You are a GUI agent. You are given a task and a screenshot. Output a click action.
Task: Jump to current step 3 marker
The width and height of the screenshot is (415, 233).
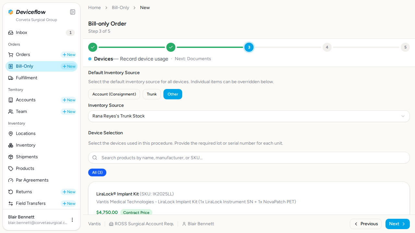[x=249, y=47]
